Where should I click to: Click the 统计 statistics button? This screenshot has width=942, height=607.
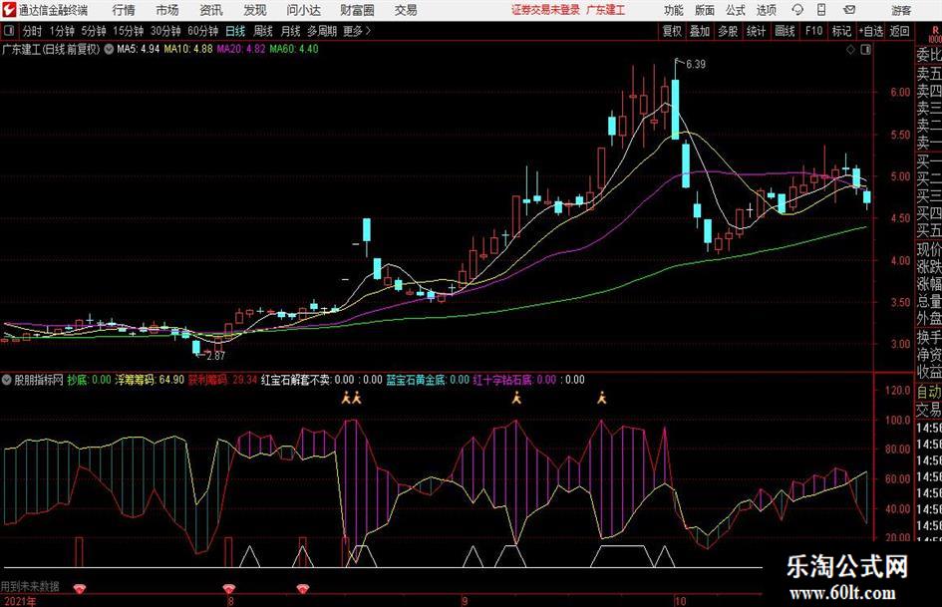tap(757, 31)
